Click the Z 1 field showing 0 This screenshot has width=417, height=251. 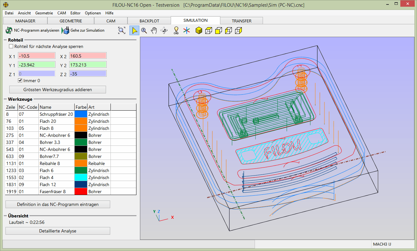37,74
